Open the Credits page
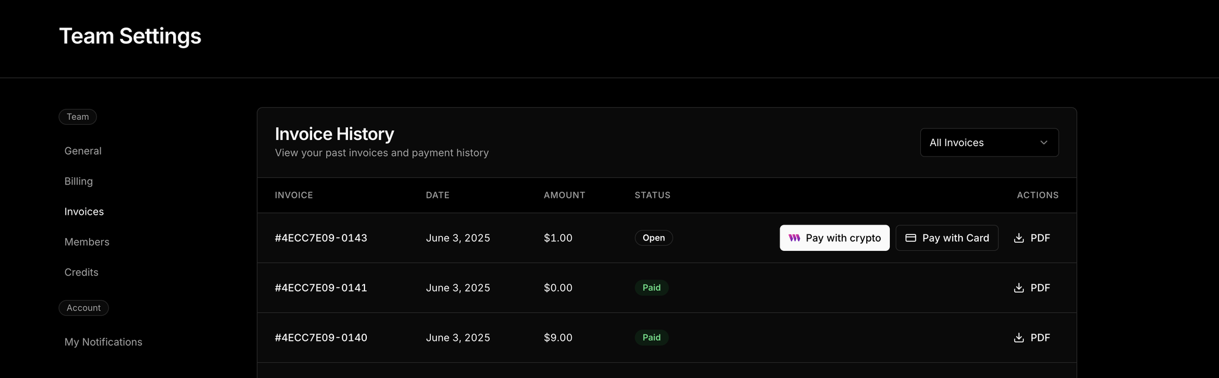The image size is (1219, 378). coord(82,273)
